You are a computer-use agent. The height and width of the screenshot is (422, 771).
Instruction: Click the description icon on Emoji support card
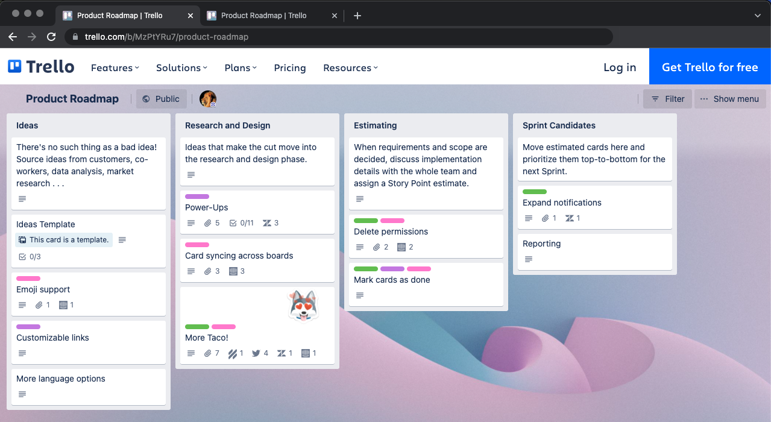point(22,305)
